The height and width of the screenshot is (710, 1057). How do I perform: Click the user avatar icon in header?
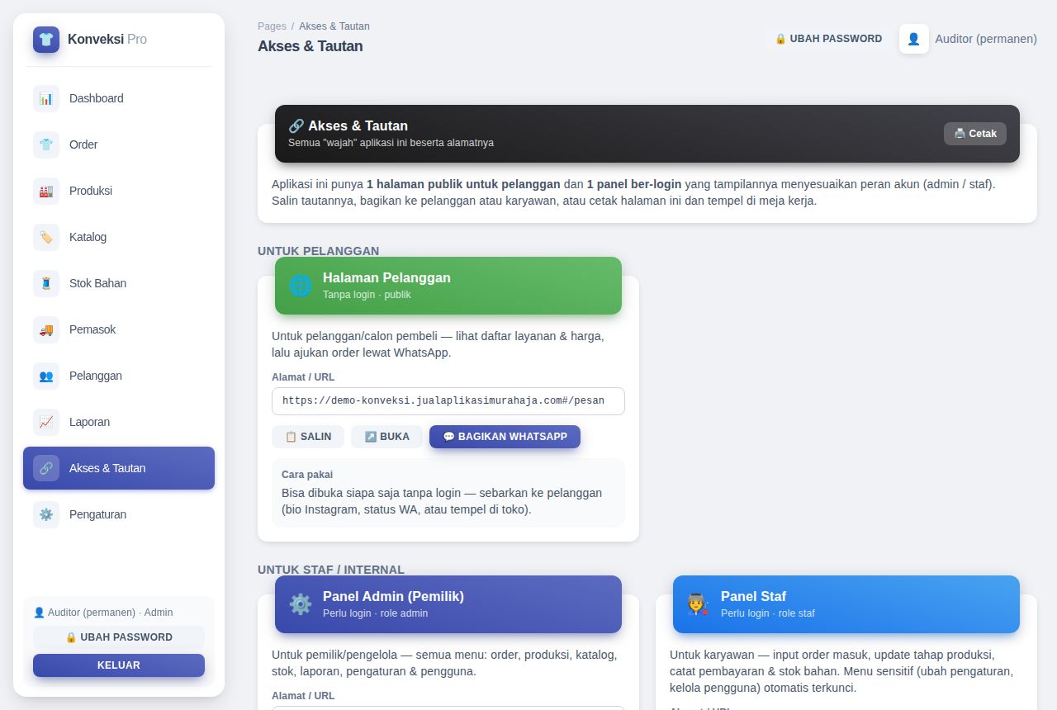[x=914, y=39]
